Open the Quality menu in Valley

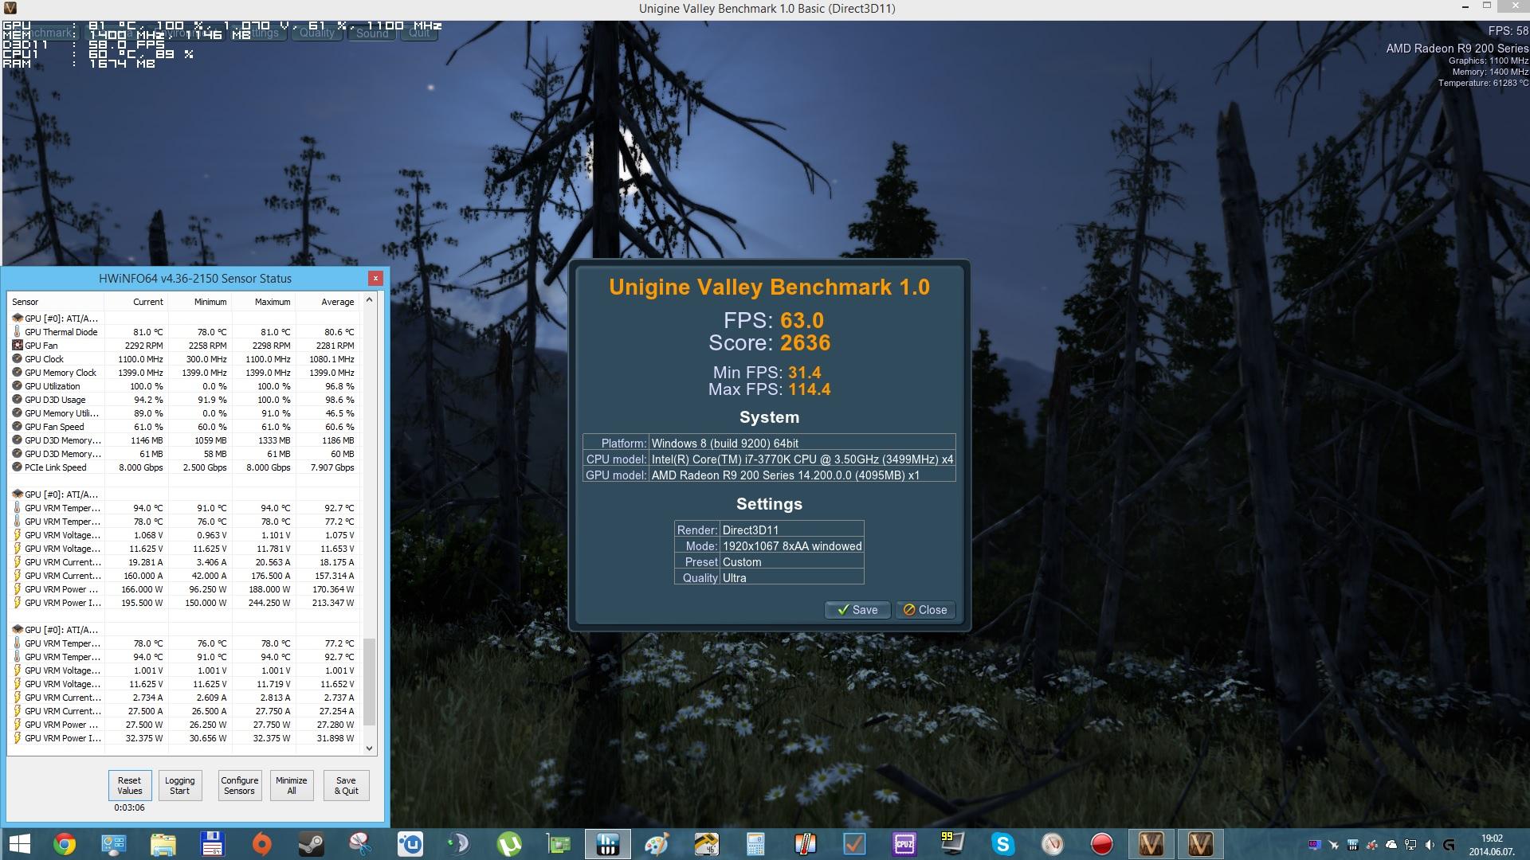pyautogui.click(x=317, y=33)
